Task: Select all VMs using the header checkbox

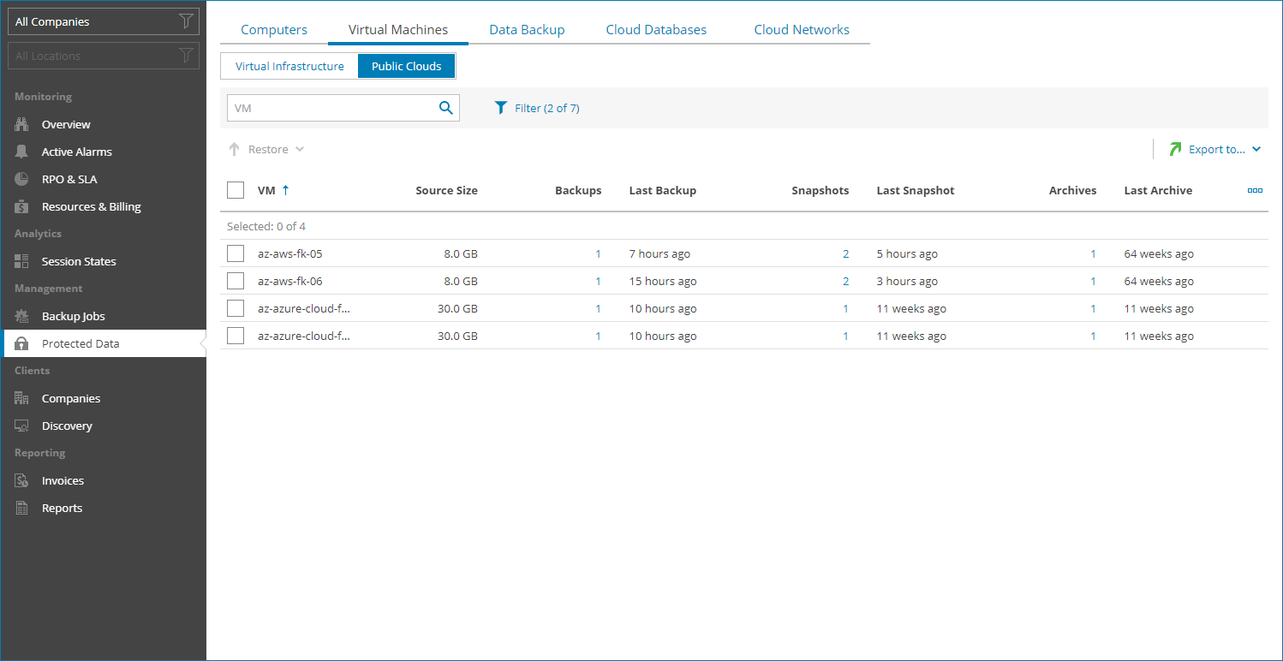Action: pos(236,189)
